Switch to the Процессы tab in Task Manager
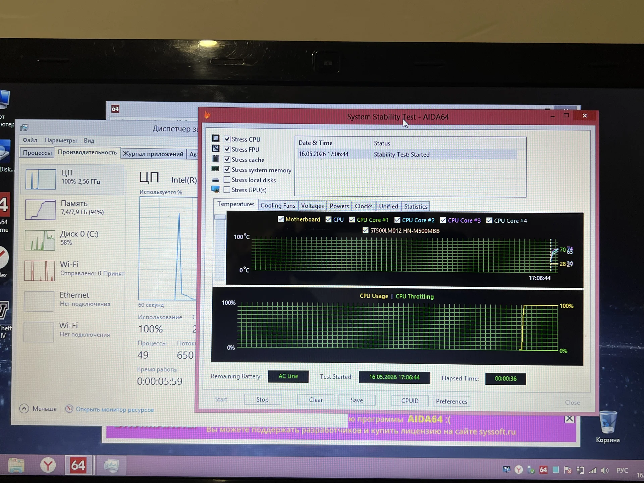This screenshot has height=483, width=644. [x=37, y=153]
